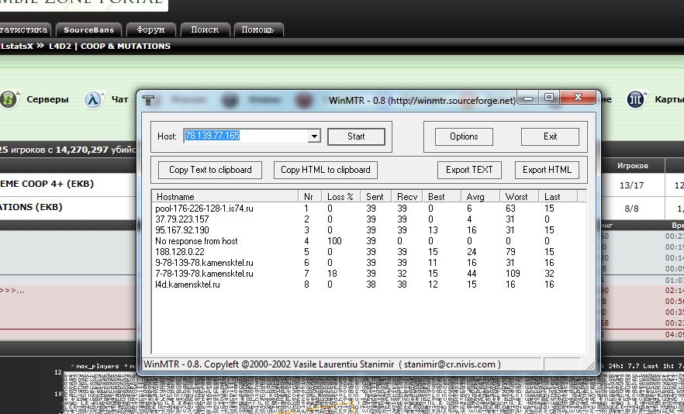Open the Поиск tab on webpage
Viewport: 684px width, 414px height.
pyautogui.click(x=205, y=29)
